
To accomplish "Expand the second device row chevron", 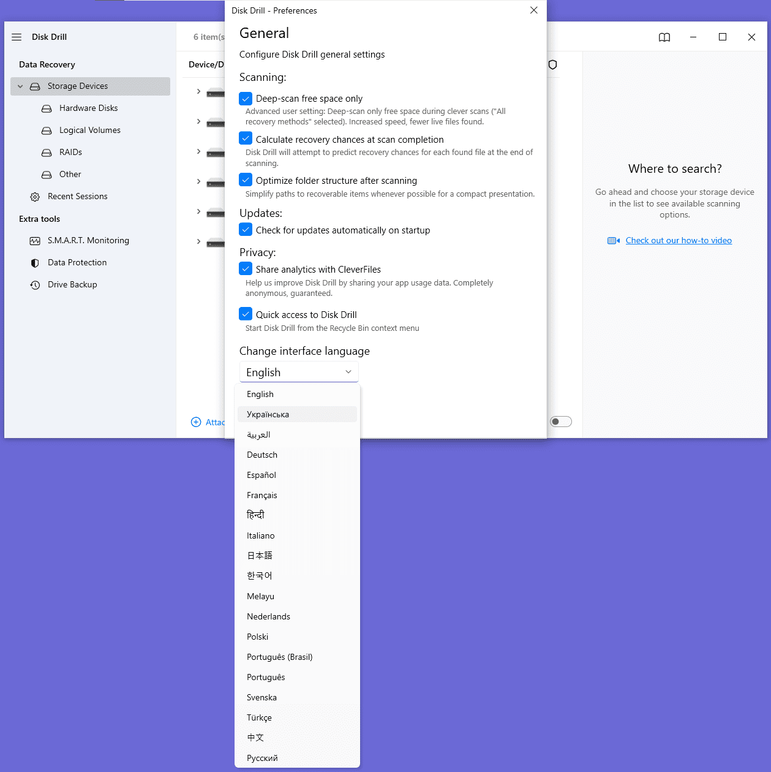I will 198,121.
